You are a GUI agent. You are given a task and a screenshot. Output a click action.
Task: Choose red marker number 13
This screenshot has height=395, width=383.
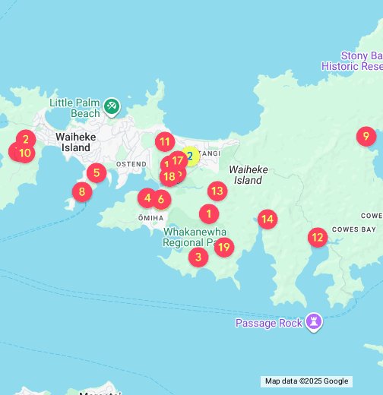pyautogui.click(x=217, y=191)
